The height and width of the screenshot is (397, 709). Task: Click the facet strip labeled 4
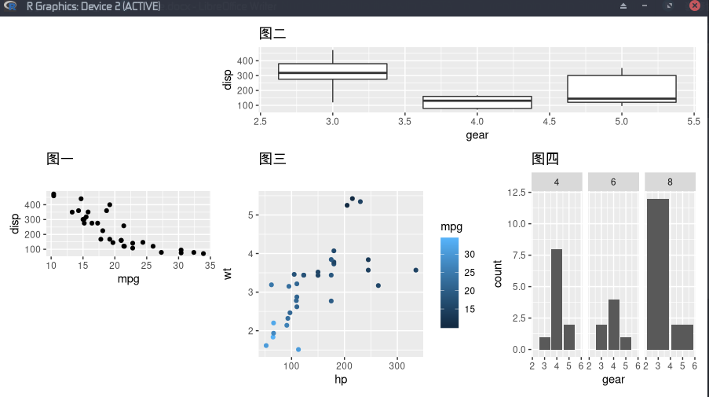pos(557,182)
